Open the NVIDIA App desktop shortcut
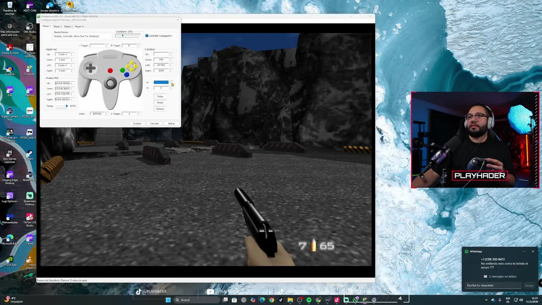The width and height of the screenshot is (542, 305). [x=10, y=261]
